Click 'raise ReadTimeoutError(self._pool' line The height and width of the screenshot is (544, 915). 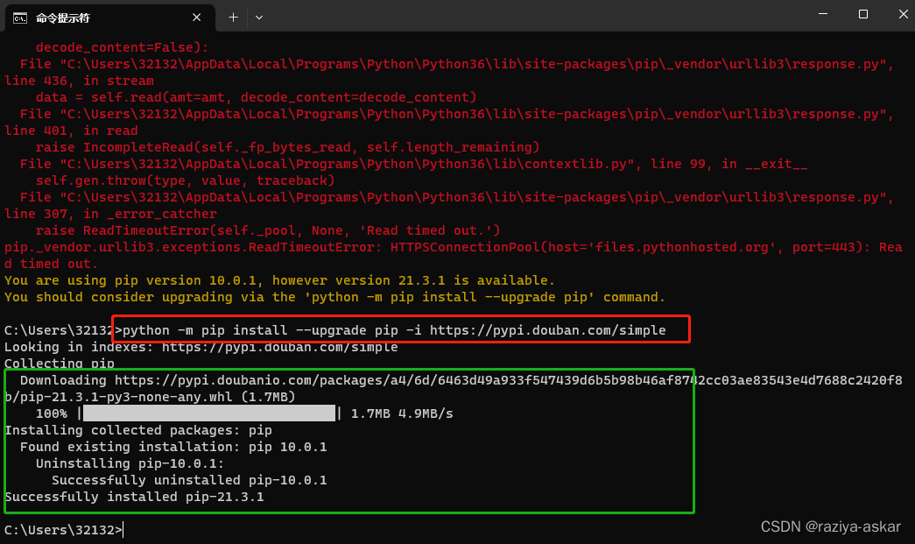click(268, 230)
